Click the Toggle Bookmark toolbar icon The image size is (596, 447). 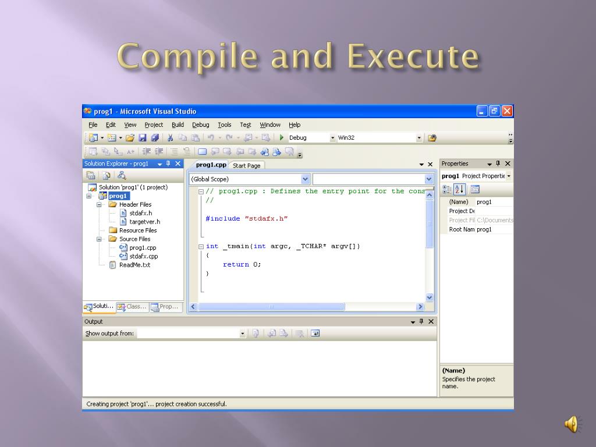click(202, 152)
